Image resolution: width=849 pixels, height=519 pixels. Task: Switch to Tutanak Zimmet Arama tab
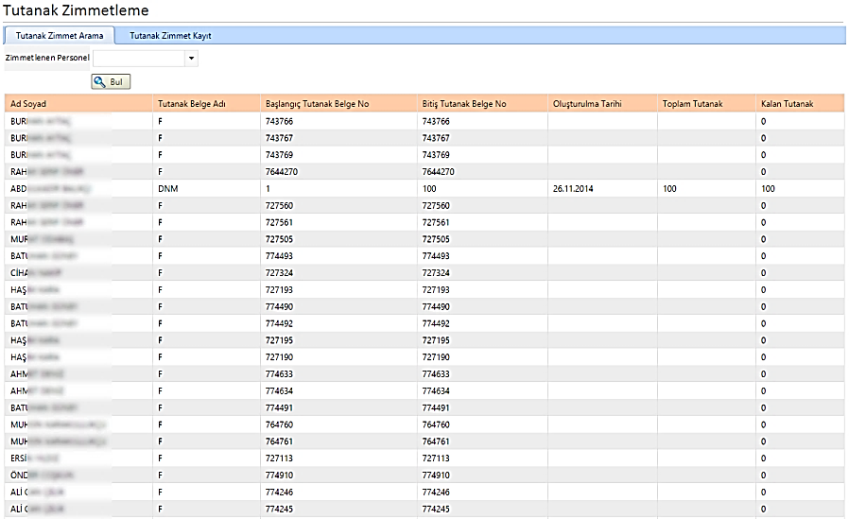[x=59, y=36]
